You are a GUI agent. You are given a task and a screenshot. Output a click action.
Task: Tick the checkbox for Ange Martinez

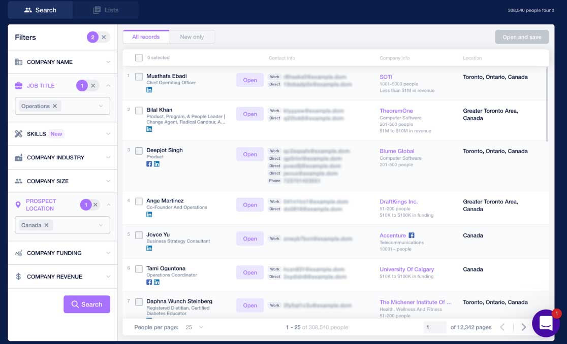(x=139, y=201)
